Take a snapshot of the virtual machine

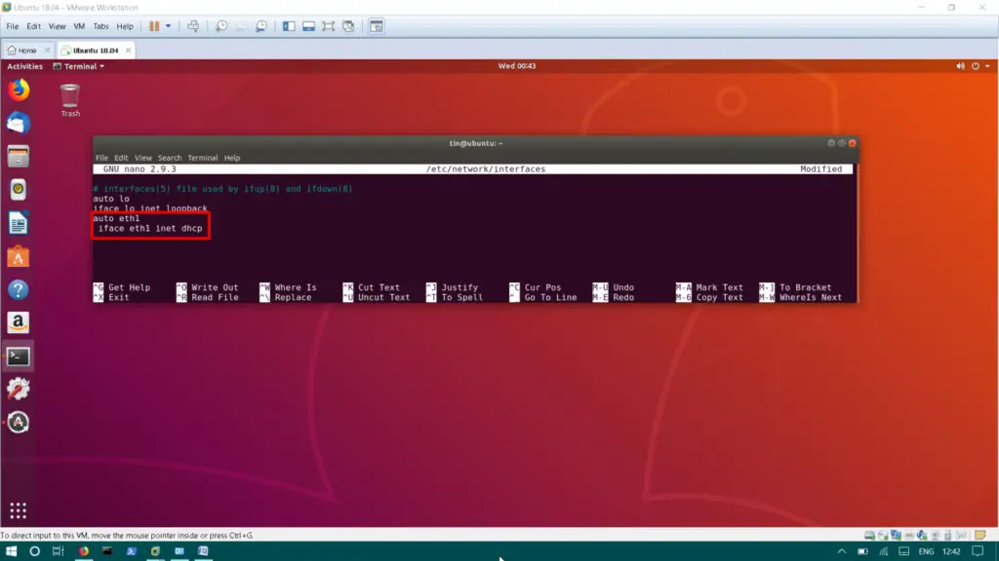tap(221, 26)
